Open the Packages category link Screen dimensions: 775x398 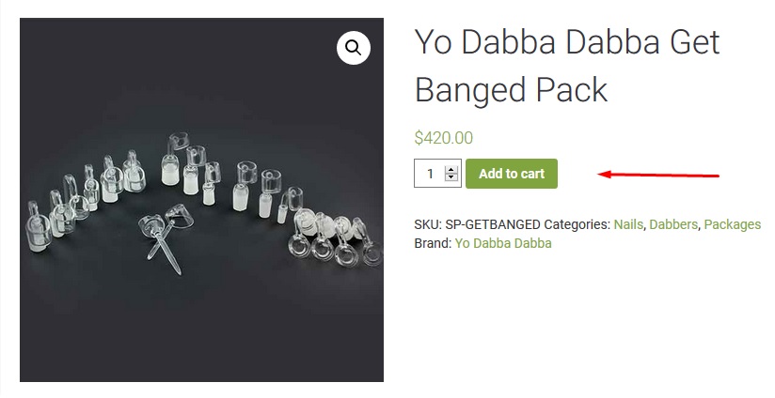[x=732, y=224]
